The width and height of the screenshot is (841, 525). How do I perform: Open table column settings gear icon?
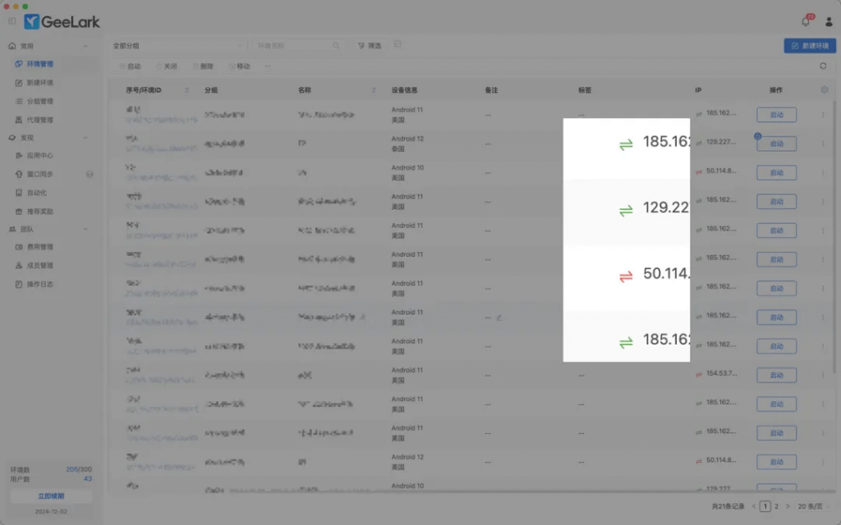[825, 90]
